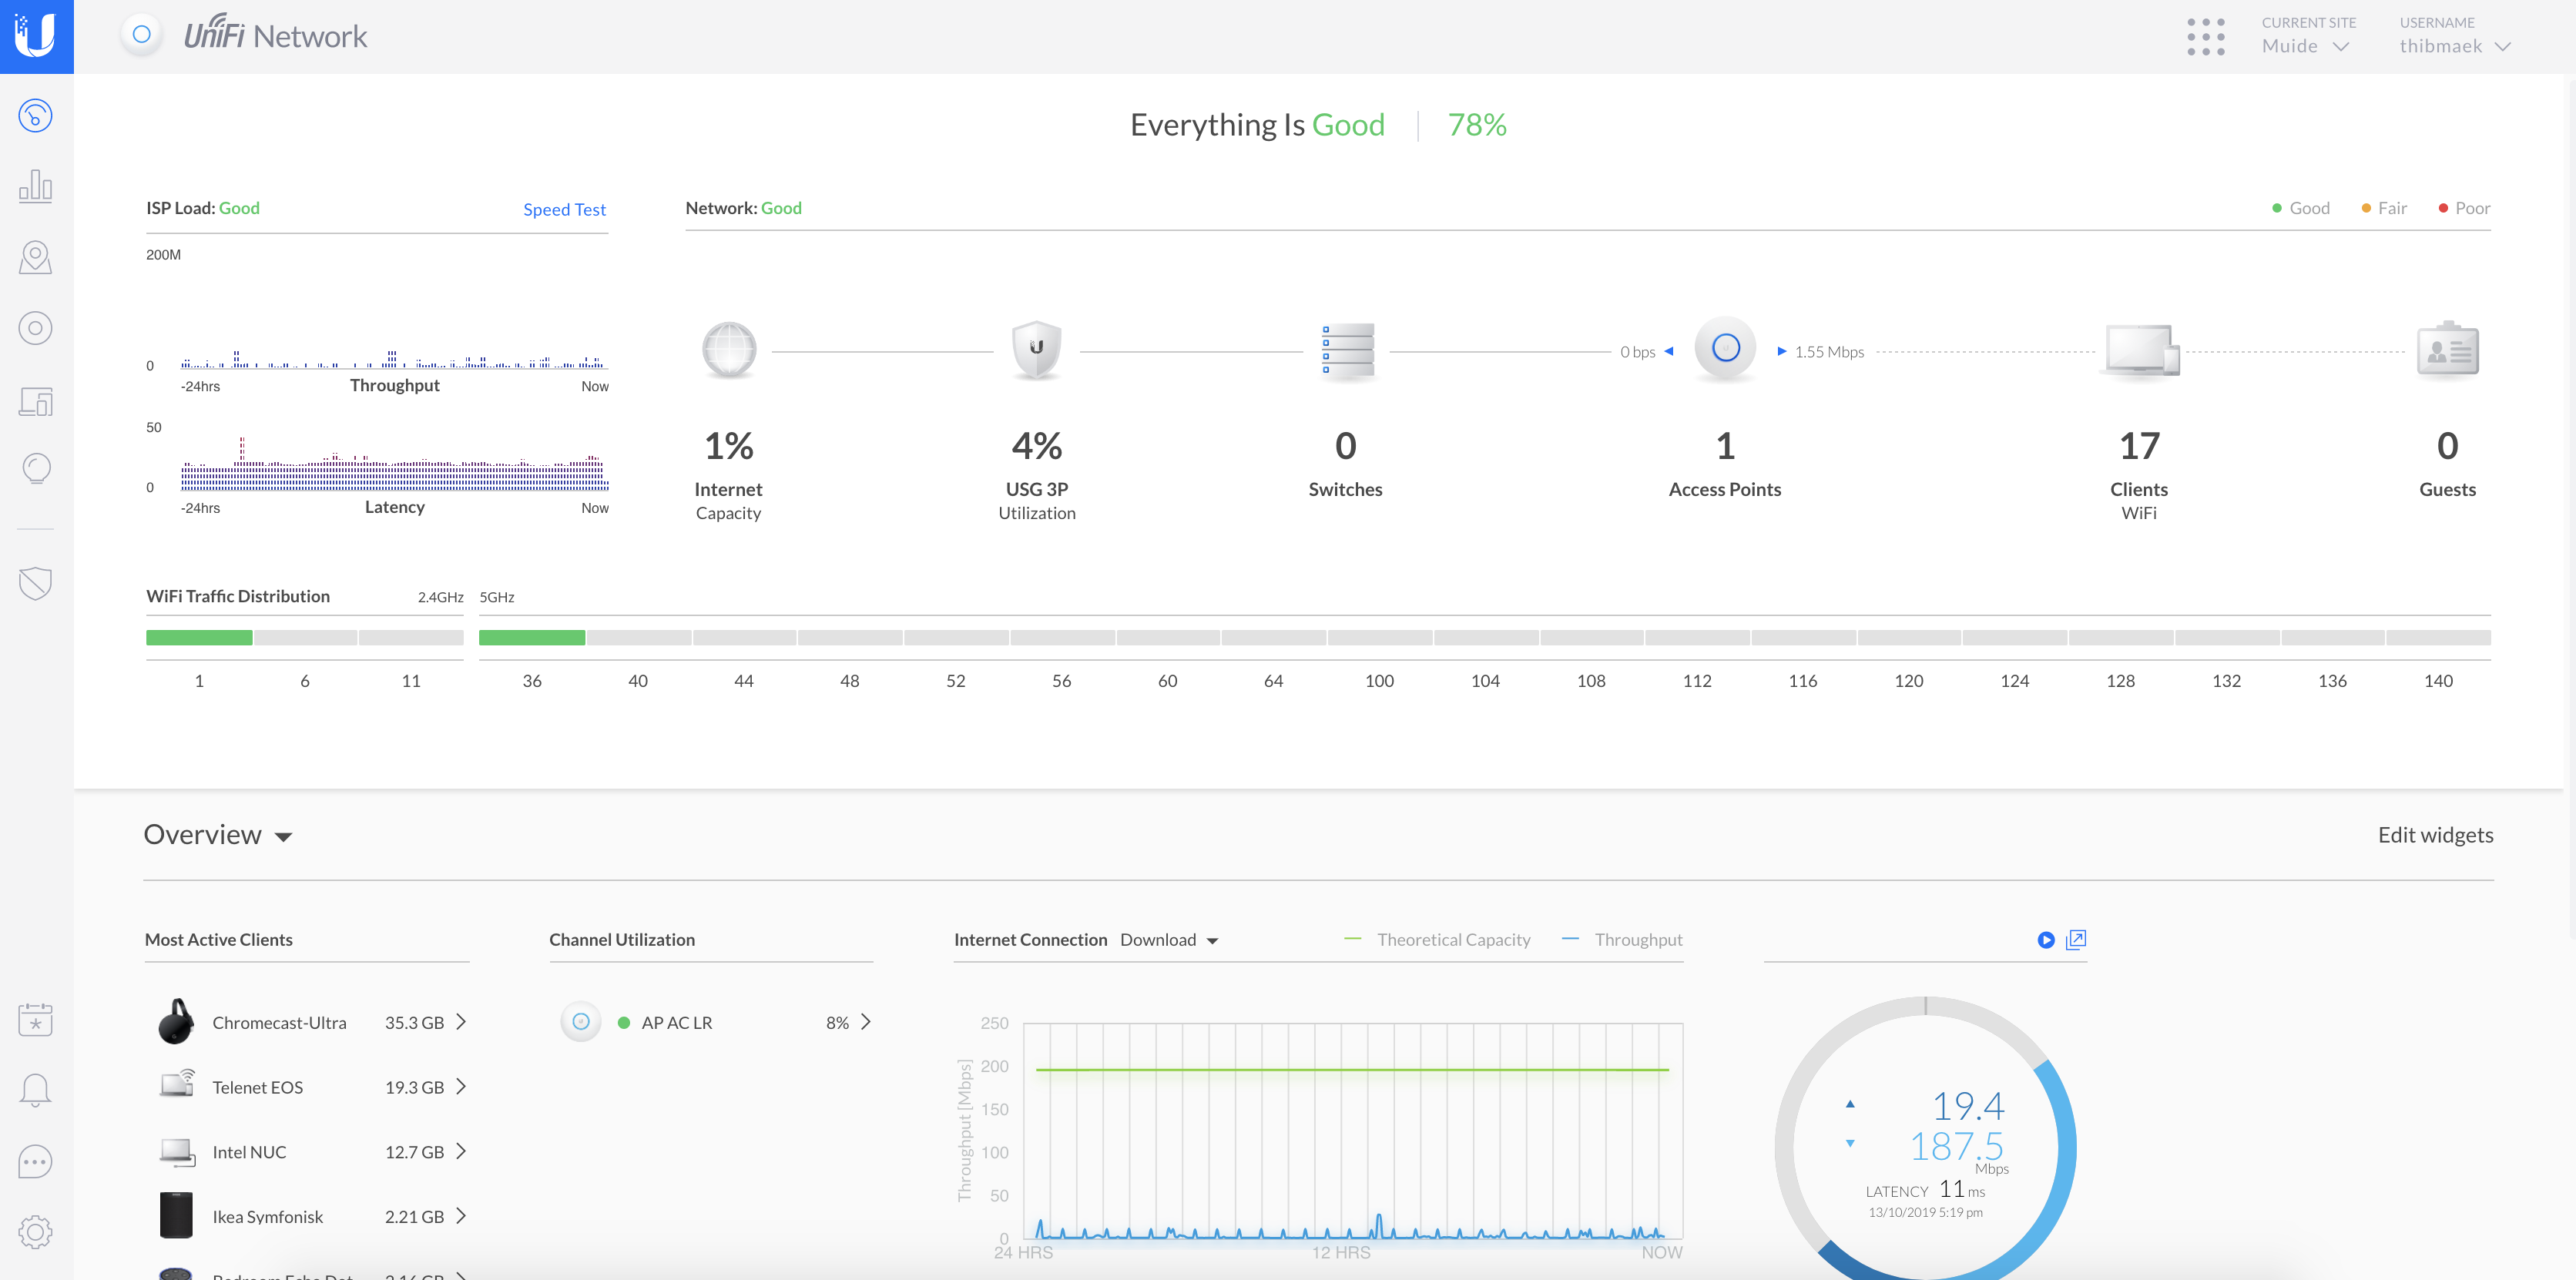The height and width of the screenshot is (1280, 2576).
Task: Open the Statistics page in the sidebar
Action: pos(36,186)
